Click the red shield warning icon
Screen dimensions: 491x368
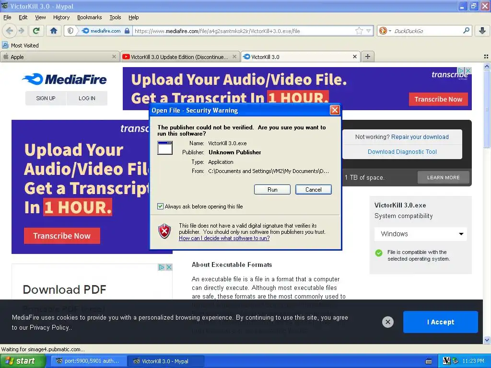[164, 231]
